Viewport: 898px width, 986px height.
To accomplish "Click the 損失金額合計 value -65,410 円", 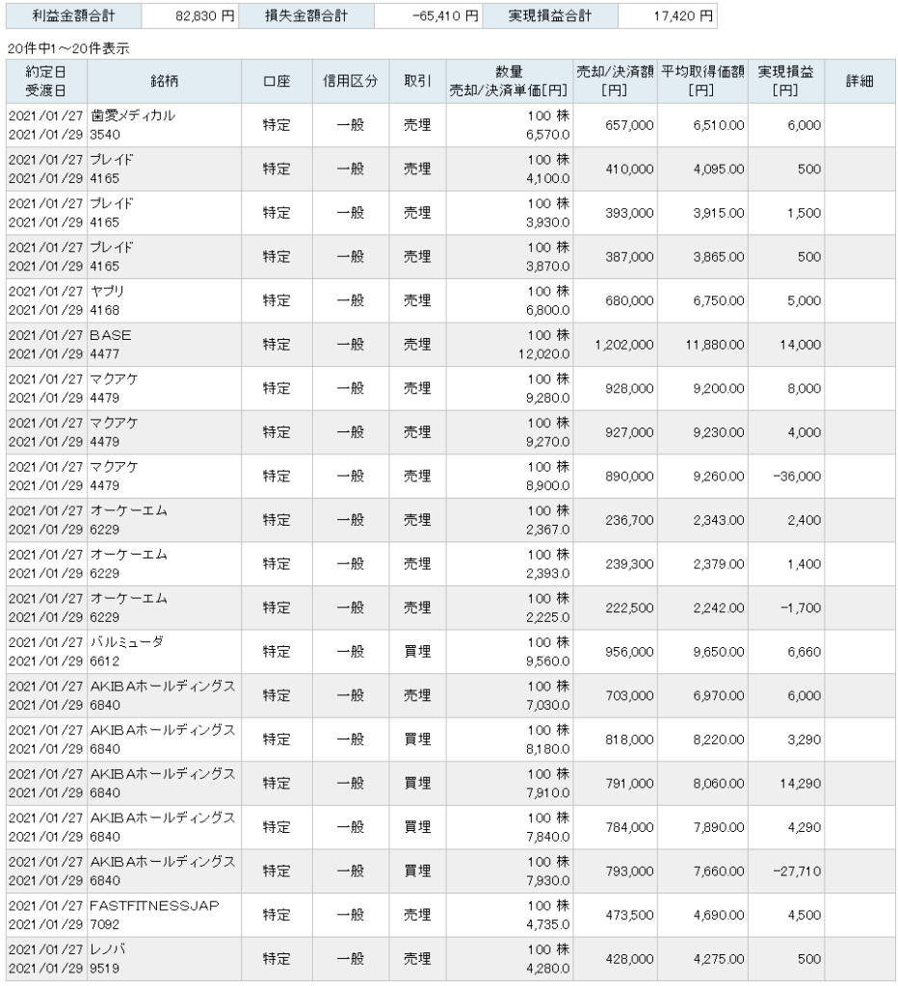I will coord(445,15).
